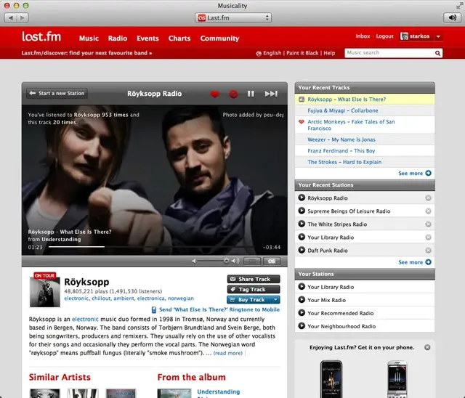Click the Musicality forward navigation arrow
Screen dimensions: 465x398
coord(23,17)
